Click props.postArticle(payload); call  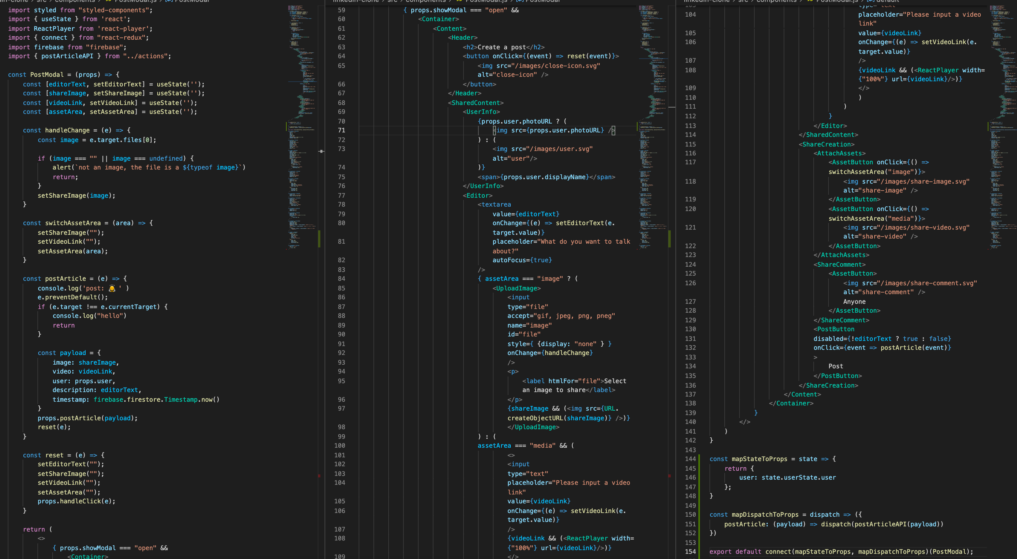(88, 418)
